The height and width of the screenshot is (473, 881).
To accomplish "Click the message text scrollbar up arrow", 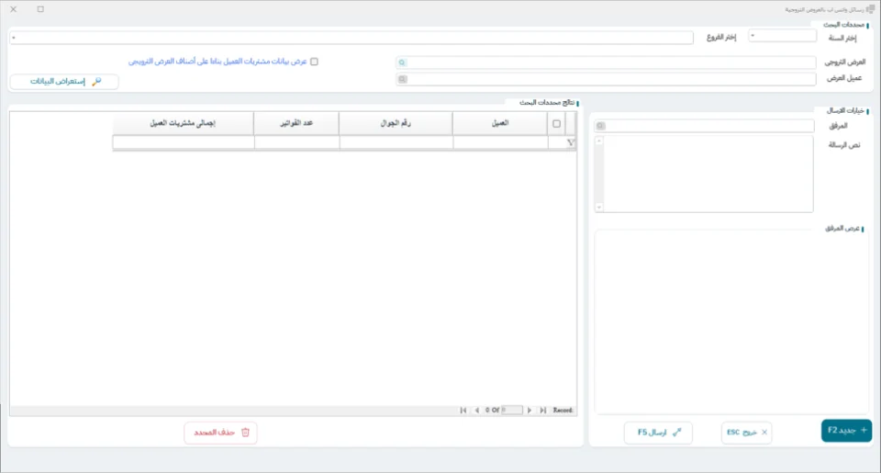I will [x=599, y=141].
